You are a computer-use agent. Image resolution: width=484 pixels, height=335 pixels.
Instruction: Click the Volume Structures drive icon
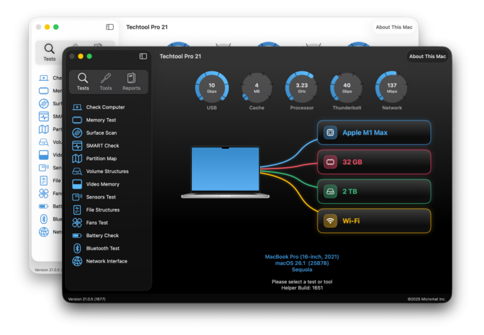point(77,172)
